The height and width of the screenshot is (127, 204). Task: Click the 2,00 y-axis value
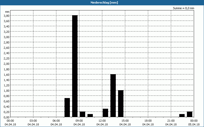pos(6,64)
